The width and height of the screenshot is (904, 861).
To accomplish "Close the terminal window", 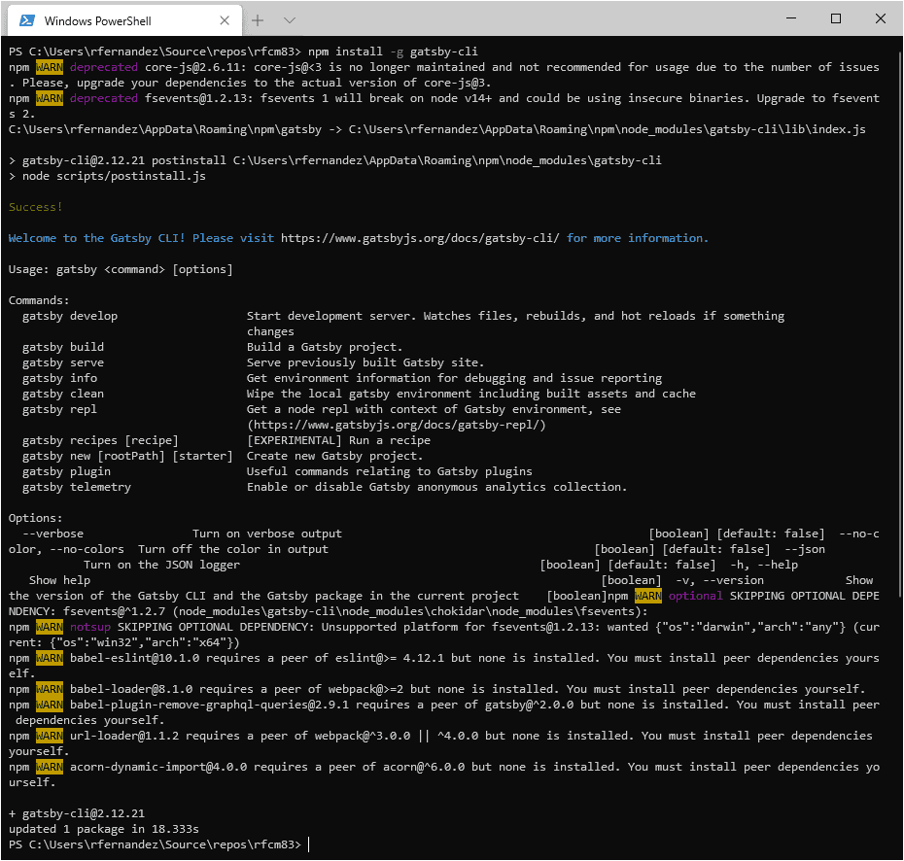I will 881,18.
